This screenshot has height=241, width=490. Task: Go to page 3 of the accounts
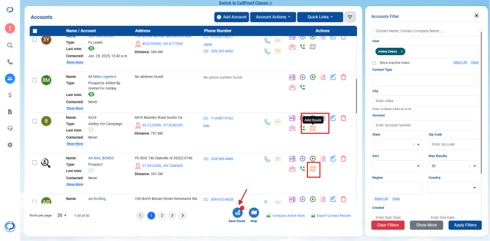[x=172, y=215]
